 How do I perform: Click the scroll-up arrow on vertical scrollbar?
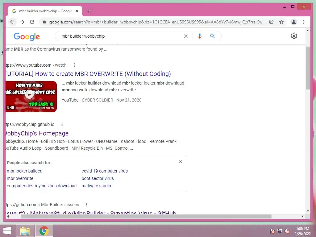pos(308,31)
